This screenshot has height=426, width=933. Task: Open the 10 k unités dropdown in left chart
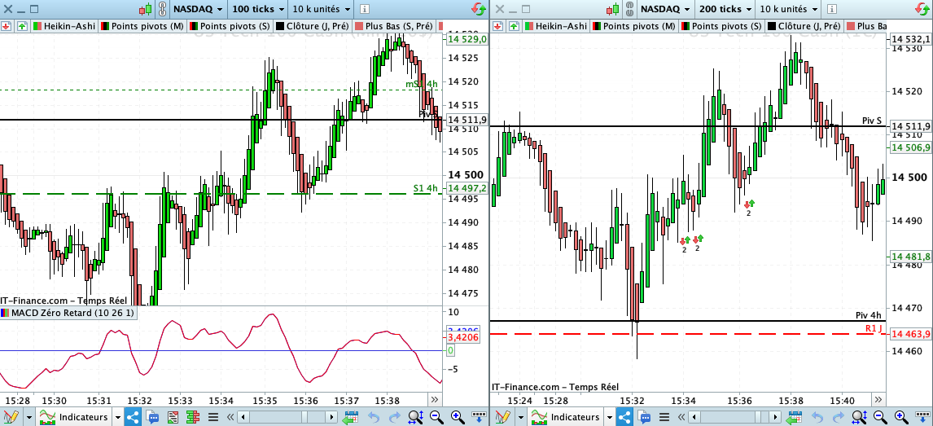coord(321,9)
